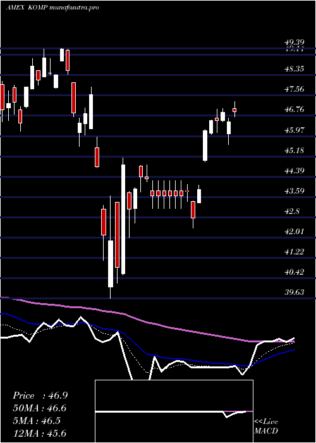Select the 12MA : 45.6 value
Viewport: 316px width, 443px height.
point(40,433)
